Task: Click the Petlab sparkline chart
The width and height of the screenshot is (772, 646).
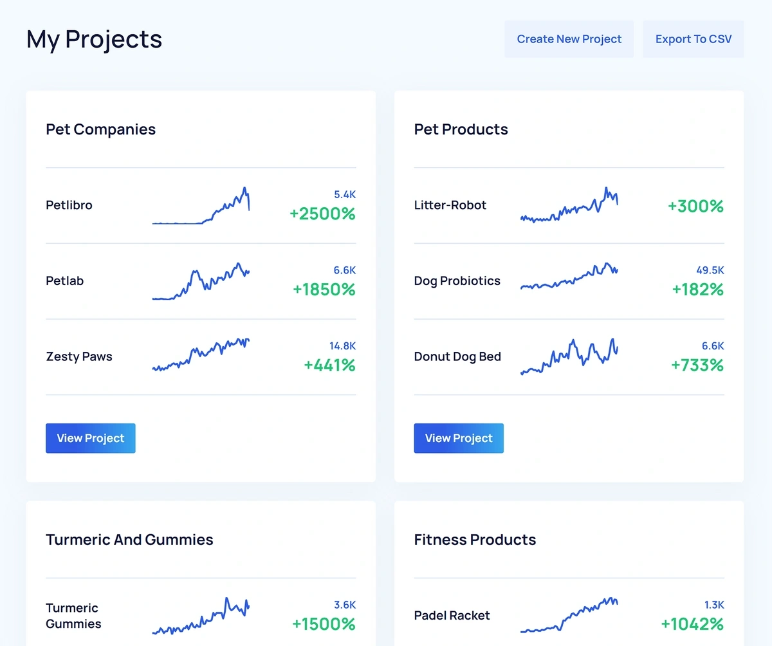Action: [x=201, y=281]
